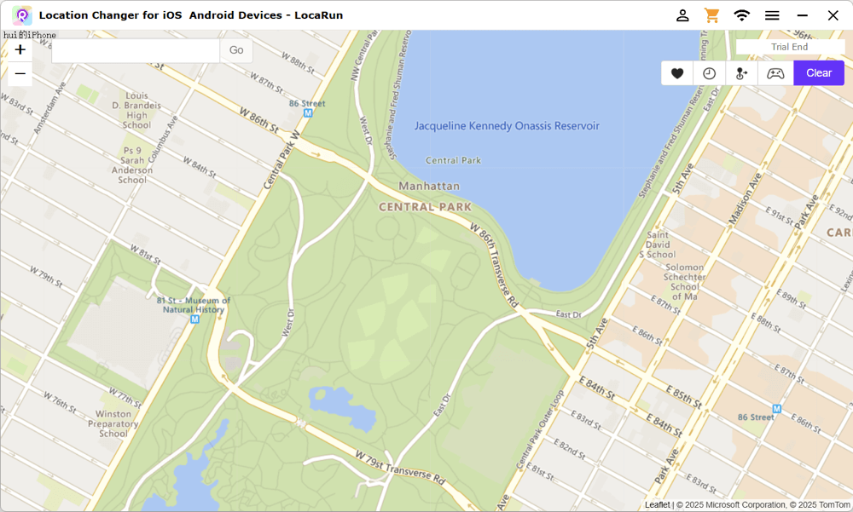
Task: Click the CENTRAL PARK map label
Action: 426,207
